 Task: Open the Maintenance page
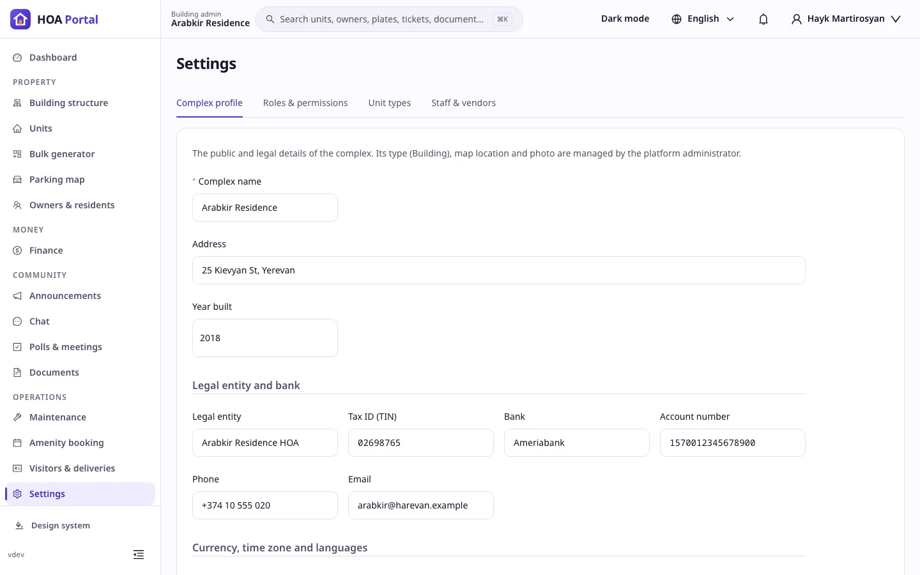tap(80, 417)
